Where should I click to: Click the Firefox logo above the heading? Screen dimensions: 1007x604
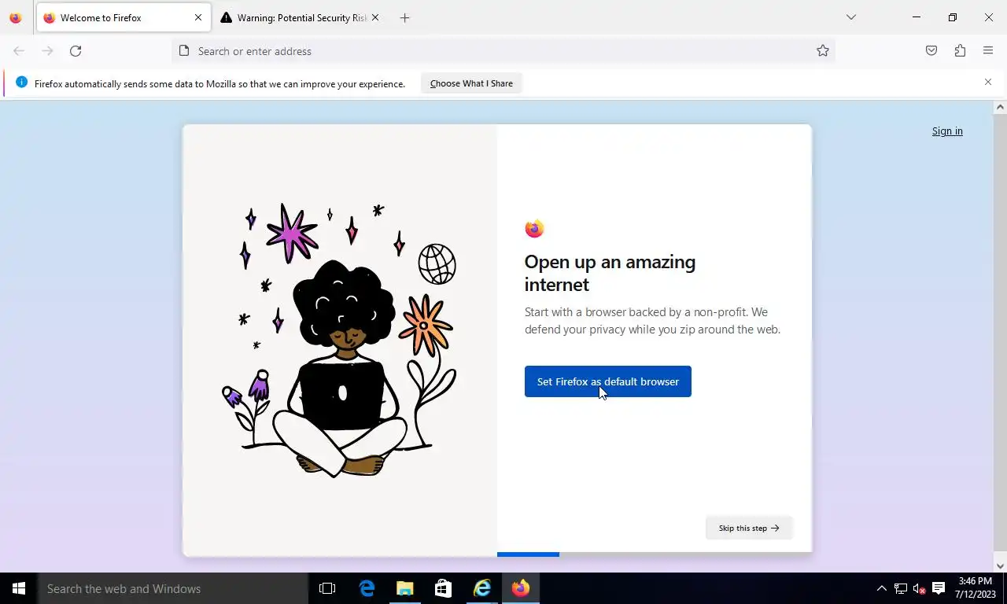coord(534,229)
